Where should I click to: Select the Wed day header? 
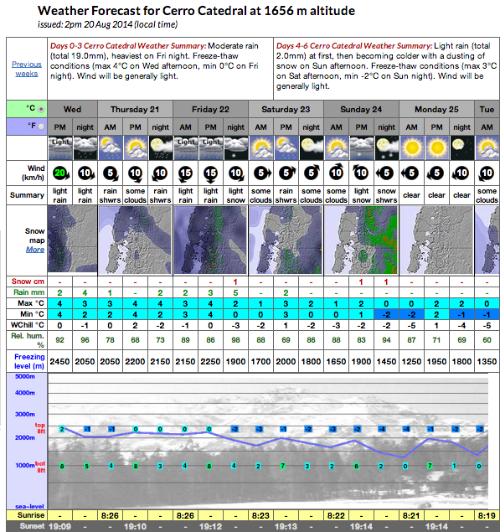(72, 109)
